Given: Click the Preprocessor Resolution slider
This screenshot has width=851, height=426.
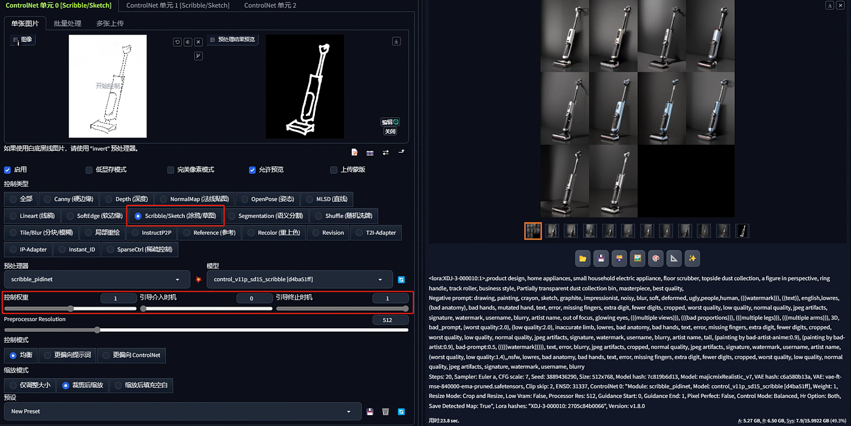Looking at the screenshot, I should click(x=206, y=330).
